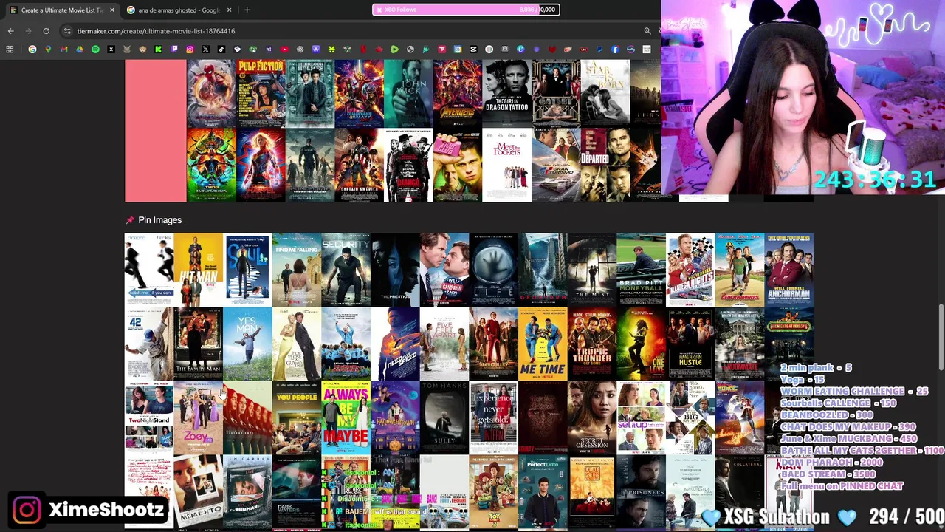Switch to the ana de armas ghosted tab

point(179,10)
